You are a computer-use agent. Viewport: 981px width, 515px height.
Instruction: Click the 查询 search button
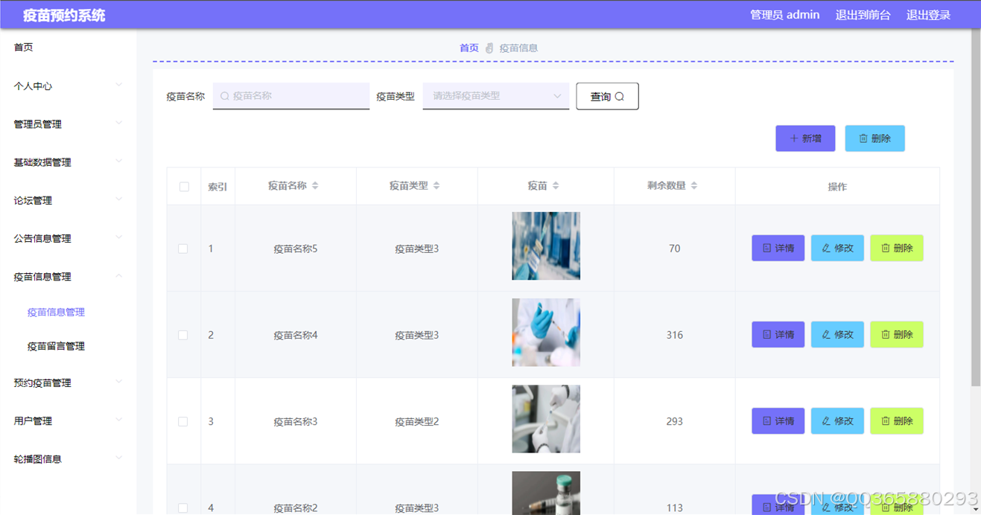607,96
